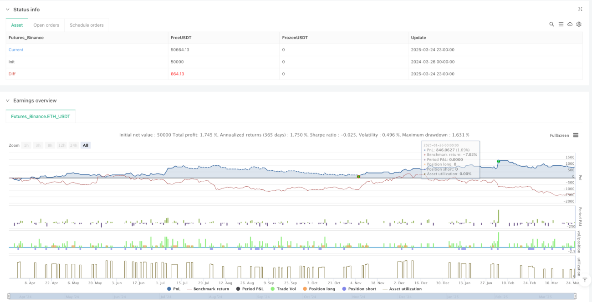Image resolution: width=592 pixels, height=302 pixels.
Task: Select the All zoom button
Action: pos(86,145)
